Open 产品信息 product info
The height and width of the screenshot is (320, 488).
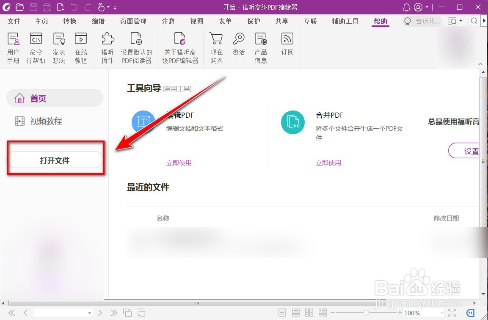click(x=261, y=48)
